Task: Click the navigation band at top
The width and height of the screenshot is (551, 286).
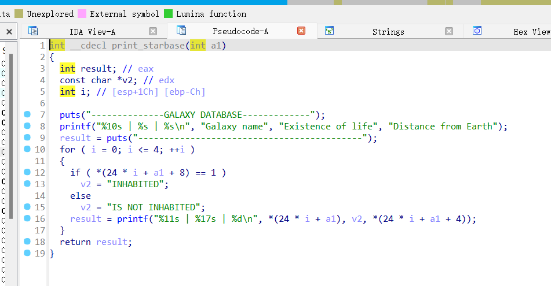Action: [x=276, y=2]
